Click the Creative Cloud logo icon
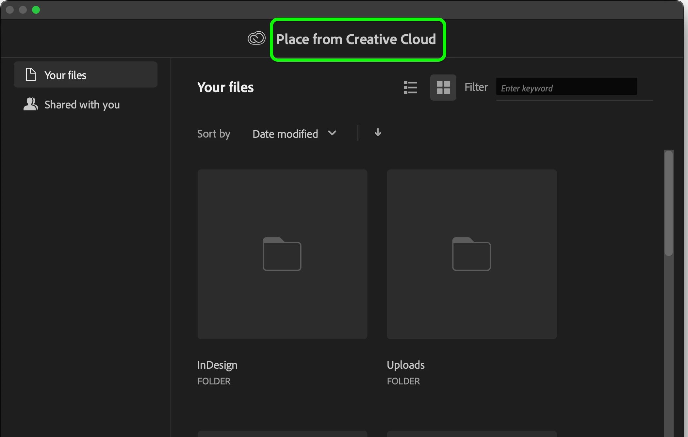 (256, 39)
